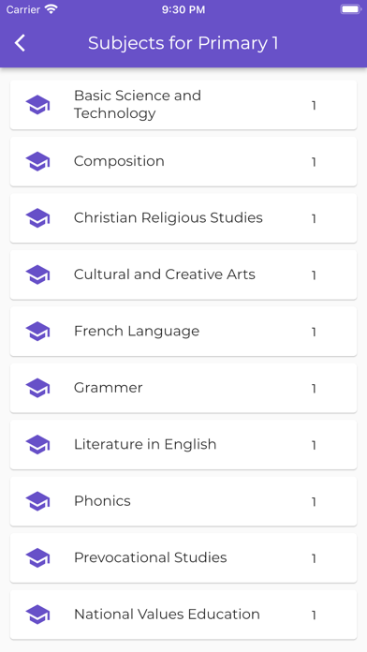Open Cultural and Creative Arts subject
This screenshot has width=367, height=652.
(183, 274)
